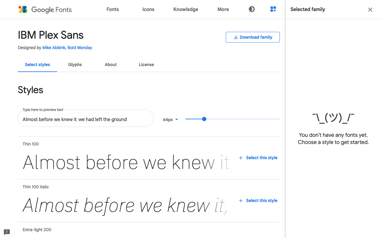381x238 pixels.
Task: Click the font size dropdown arrow
Action: [177, 120]
